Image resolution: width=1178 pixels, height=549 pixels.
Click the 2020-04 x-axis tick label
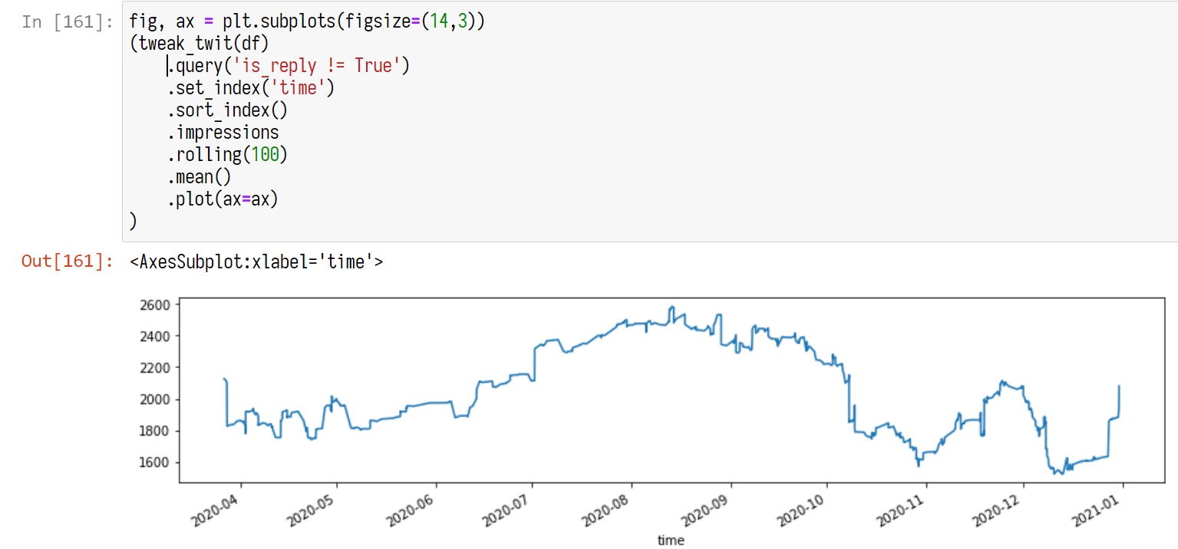coord(216,506)
